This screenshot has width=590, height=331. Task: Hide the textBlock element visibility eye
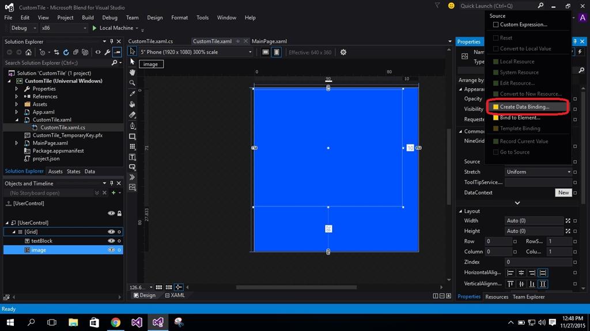tap(111, 241)
